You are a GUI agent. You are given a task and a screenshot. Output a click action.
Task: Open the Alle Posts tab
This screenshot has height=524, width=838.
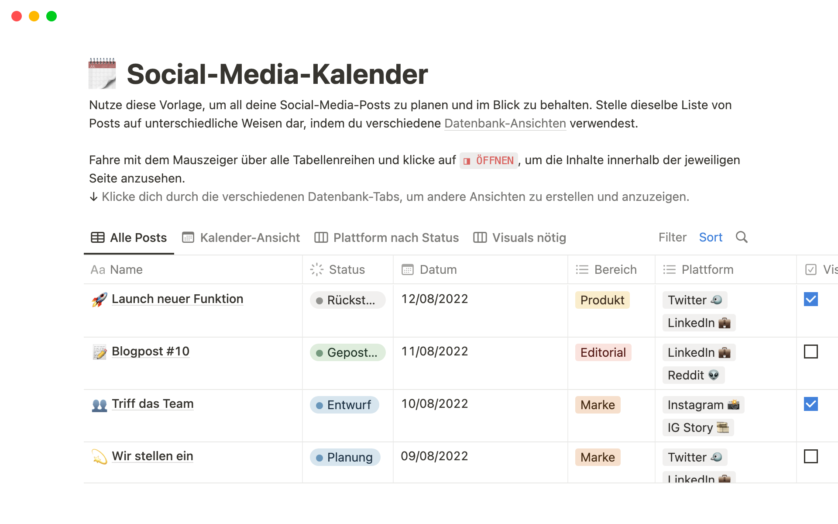tap(127, 237)
